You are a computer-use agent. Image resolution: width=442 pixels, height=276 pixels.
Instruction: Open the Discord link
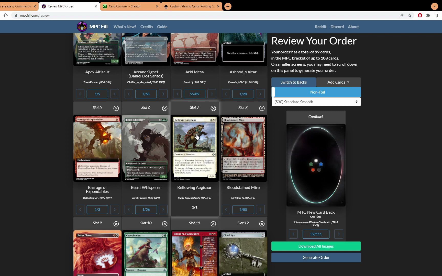click(x=337, y=27)
